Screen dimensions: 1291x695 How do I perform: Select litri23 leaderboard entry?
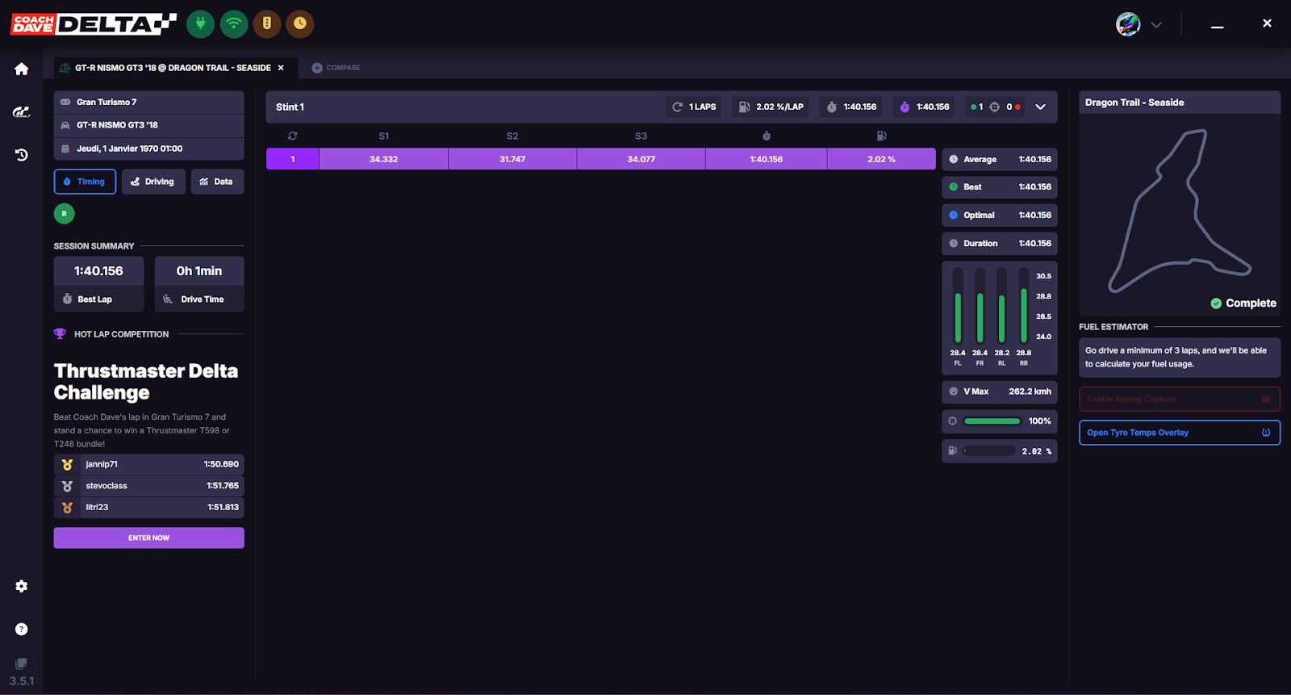pyautogui.click(x=148, y=507)
